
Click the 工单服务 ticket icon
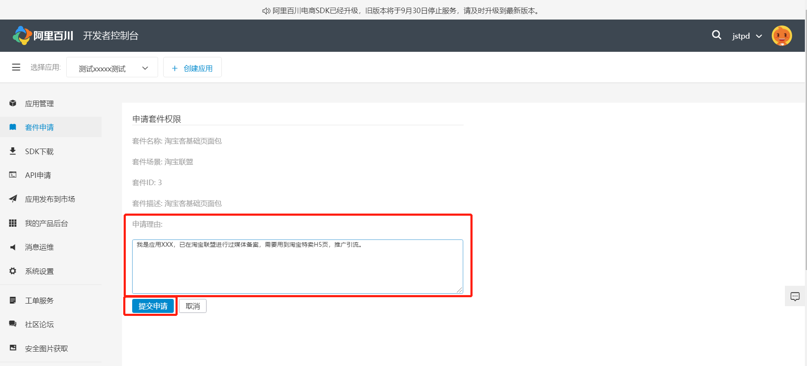point(13,300)
